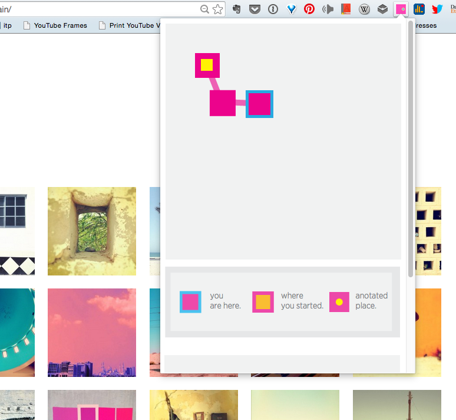The image size is (456, 420).
Task: Click the 'anotated place.' legend text
Action: [x=371, y=301]
